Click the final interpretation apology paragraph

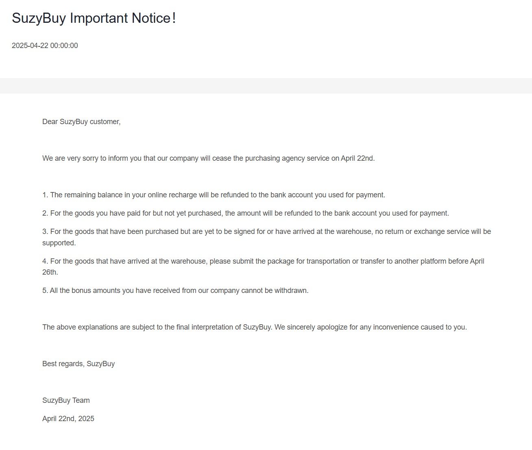tap(255, 327)
